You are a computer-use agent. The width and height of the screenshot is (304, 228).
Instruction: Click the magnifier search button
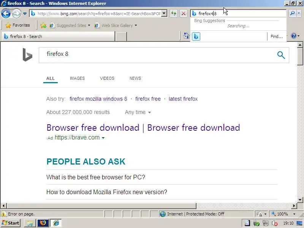tap(292, 13)
